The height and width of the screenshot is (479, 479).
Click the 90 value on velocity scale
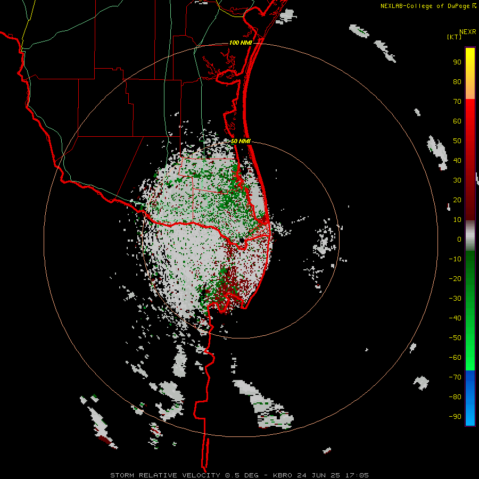(x=457, y=62)
